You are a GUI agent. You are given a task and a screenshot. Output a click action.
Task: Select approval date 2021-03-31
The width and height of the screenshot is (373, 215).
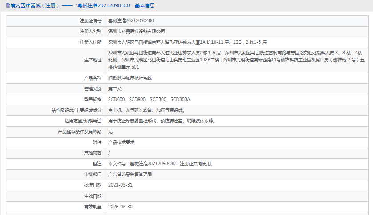[x=120, y=185]
